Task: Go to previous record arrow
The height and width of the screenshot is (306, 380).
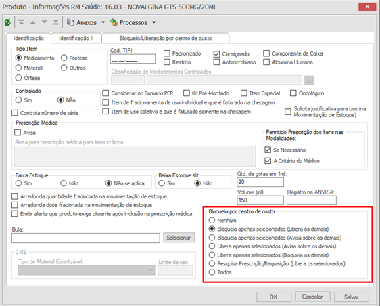Action: point(32,22)
